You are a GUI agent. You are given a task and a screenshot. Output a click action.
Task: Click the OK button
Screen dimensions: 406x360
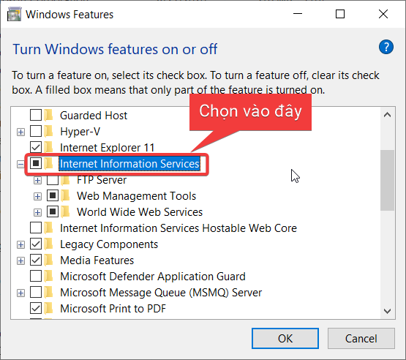[x=285, y=338]
